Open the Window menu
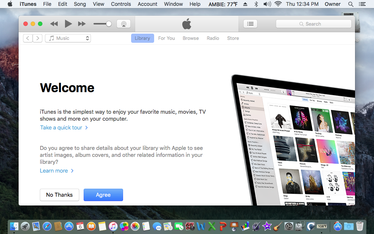 click(x=173, y=4)
